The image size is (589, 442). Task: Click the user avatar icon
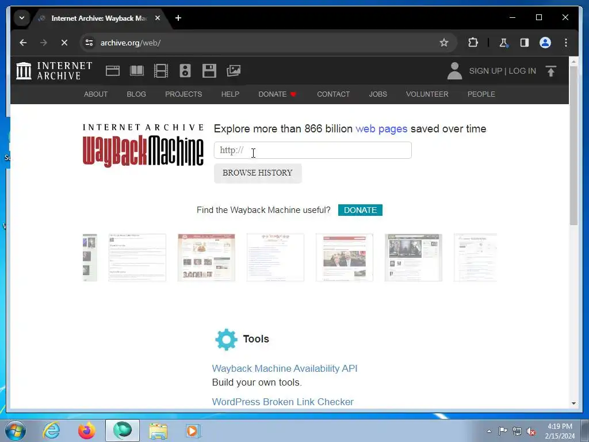(x=454, y=71)
